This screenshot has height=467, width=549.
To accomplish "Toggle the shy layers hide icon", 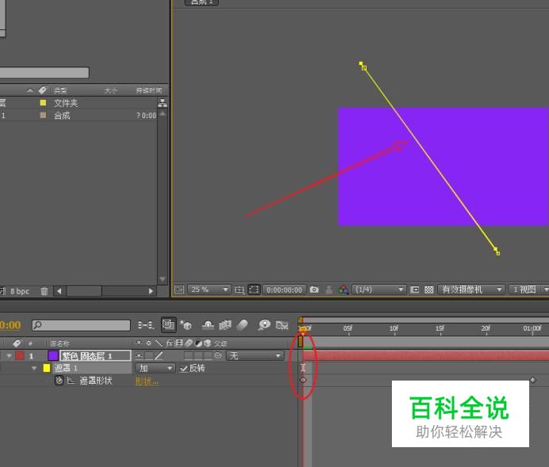I will pyautogui.click(x=208, y=325).
